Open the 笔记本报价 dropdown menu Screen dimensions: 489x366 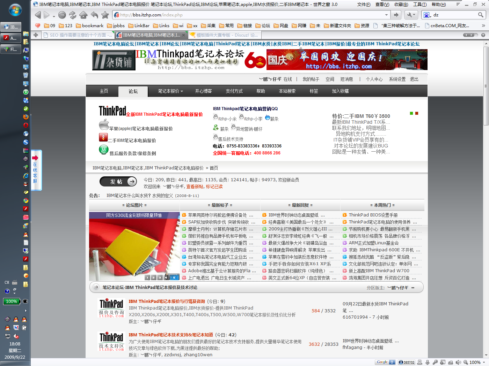pos(170,91)
